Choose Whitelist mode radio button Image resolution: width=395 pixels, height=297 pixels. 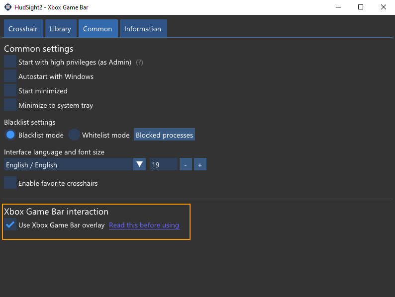pyautogui.click(x=74, y=135)
